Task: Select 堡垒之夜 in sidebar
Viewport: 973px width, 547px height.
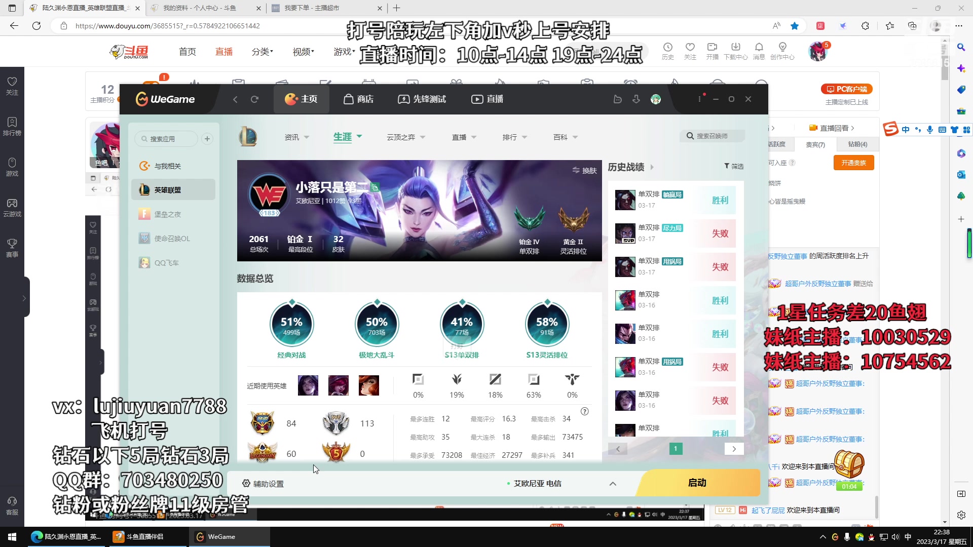Action: click(173, 214)
